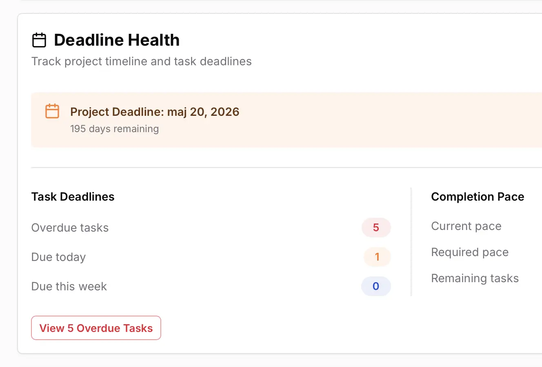Click the Track project timeline subtitle text
The image size is (542, 367).
coord(141,61)
